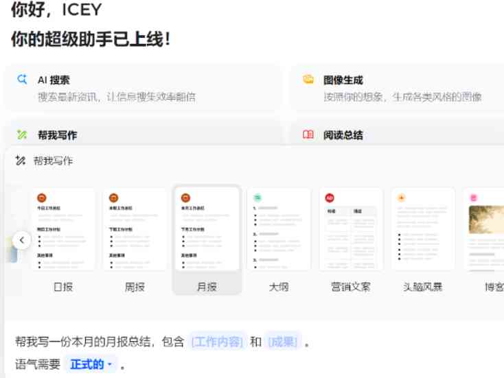Screen dimensions: 504x378
Task: Click the AI 搜索 magnifier icon
Action: pyautogui.click(x=22, y=80)
